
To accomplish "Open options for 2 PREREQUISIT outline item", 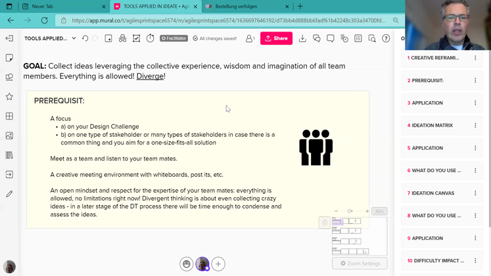I will 475,80.
